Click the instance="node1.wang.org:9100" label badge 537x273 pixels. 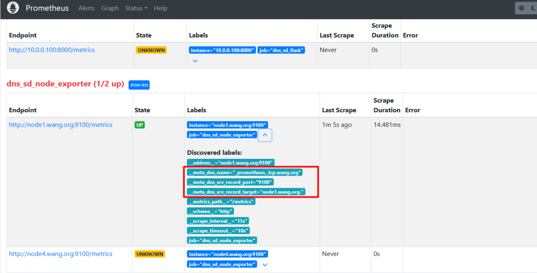click(x=227, y=125)
